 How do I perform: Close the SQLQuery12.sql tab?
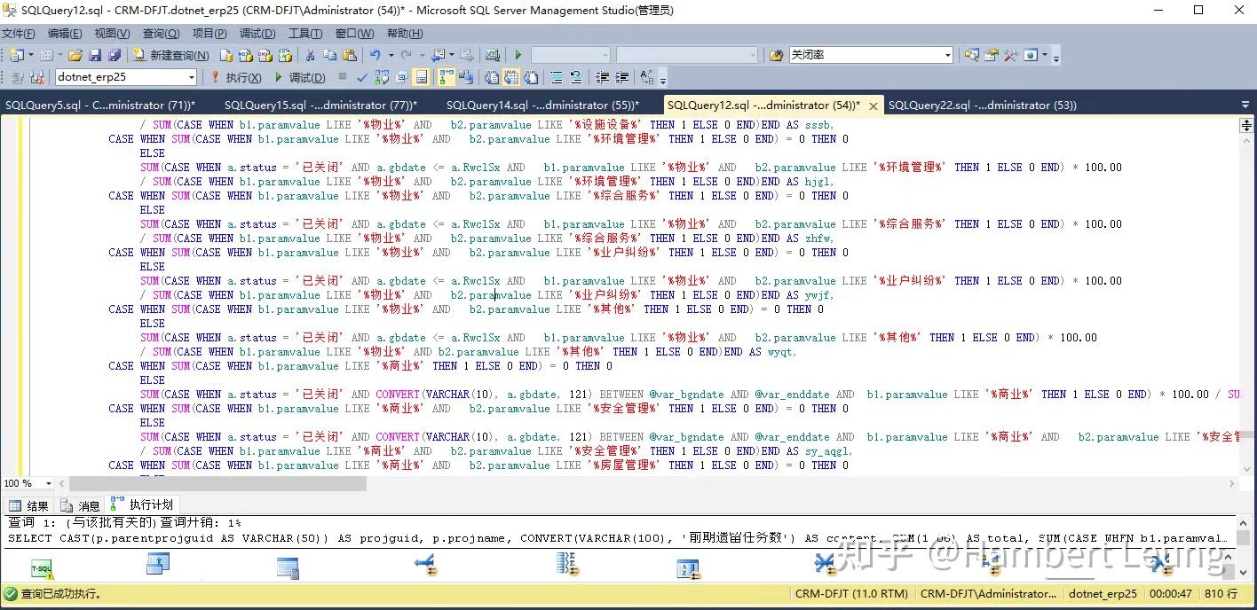coord(873,106)
